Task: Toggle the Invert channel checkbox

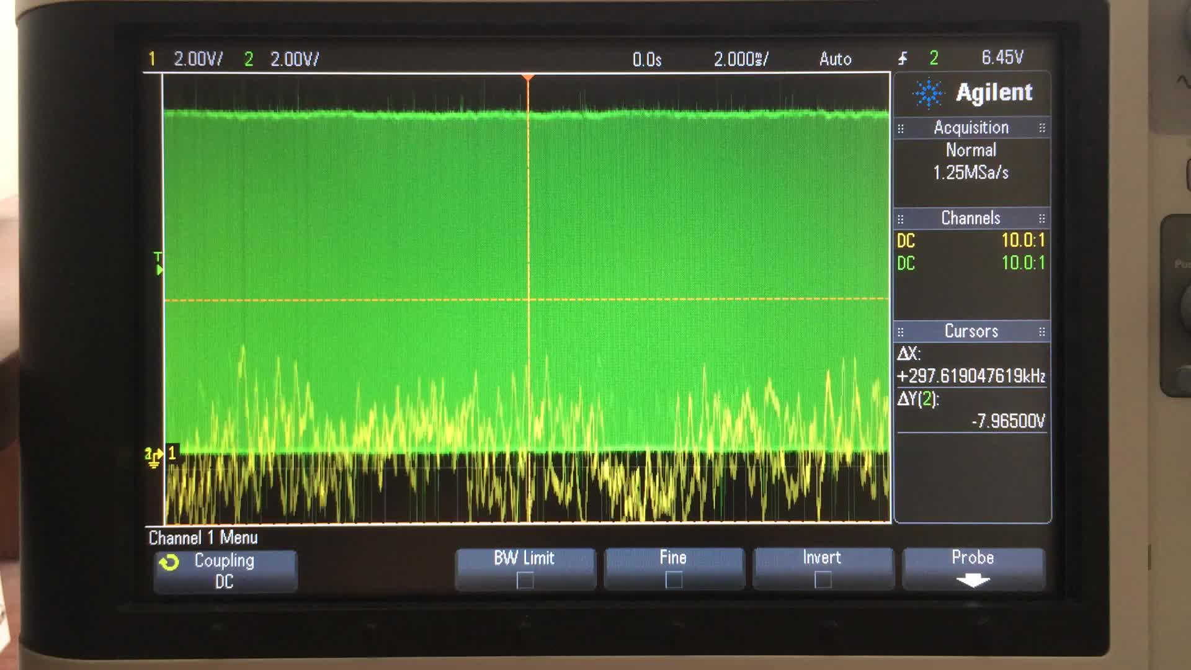Action: coord(823,581)
